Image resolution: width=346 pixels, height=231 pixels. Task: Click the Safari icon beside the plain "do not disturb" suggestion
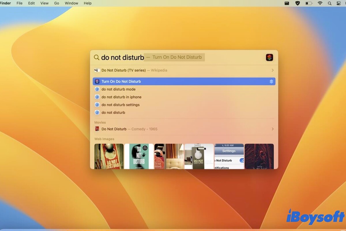97,113
